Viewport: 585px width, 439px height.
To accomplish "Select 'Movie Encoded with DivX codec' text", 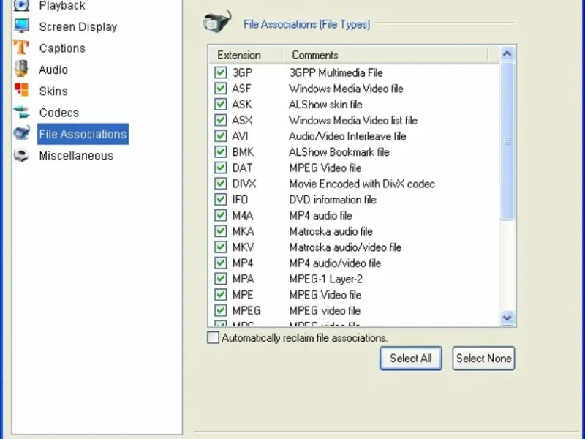I will coord(362,184).
